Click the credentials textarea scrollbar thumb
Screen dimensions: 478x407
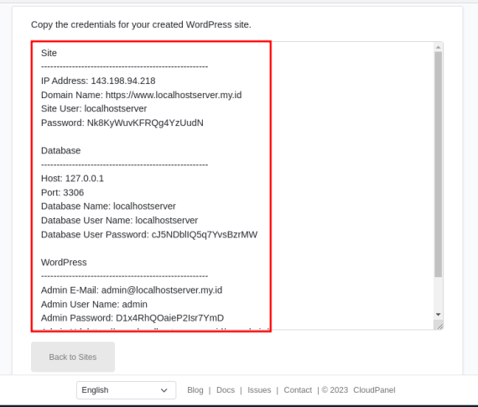point(438,164)
